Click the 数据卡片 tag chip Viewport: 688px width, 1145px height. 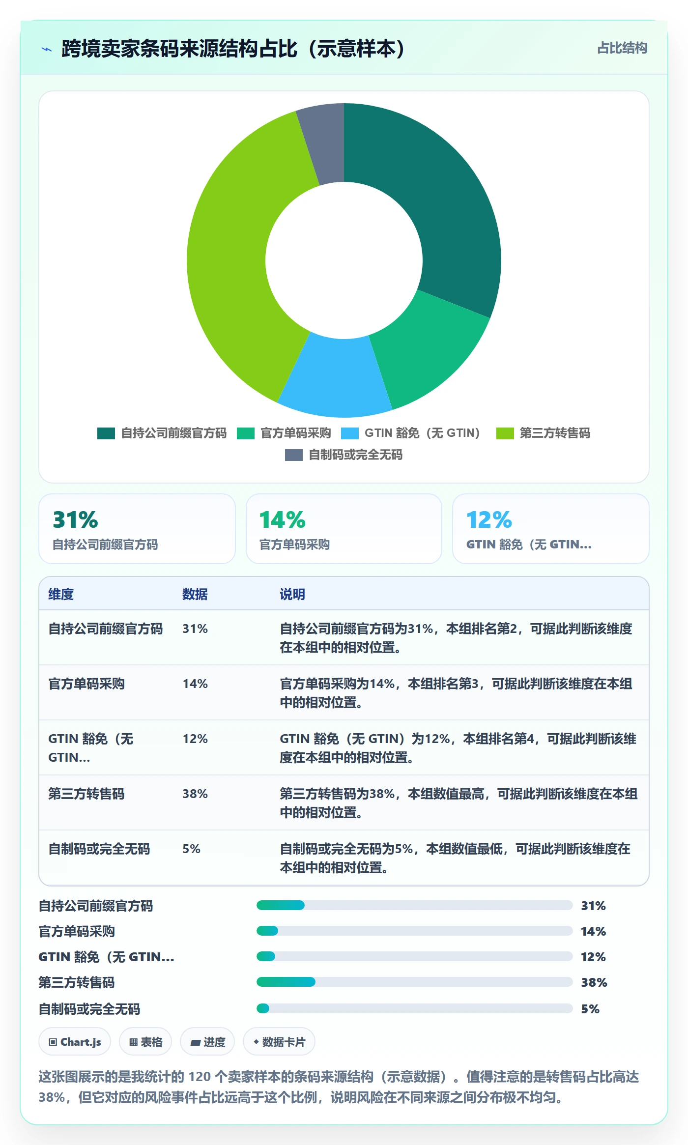coord(279,1041)
